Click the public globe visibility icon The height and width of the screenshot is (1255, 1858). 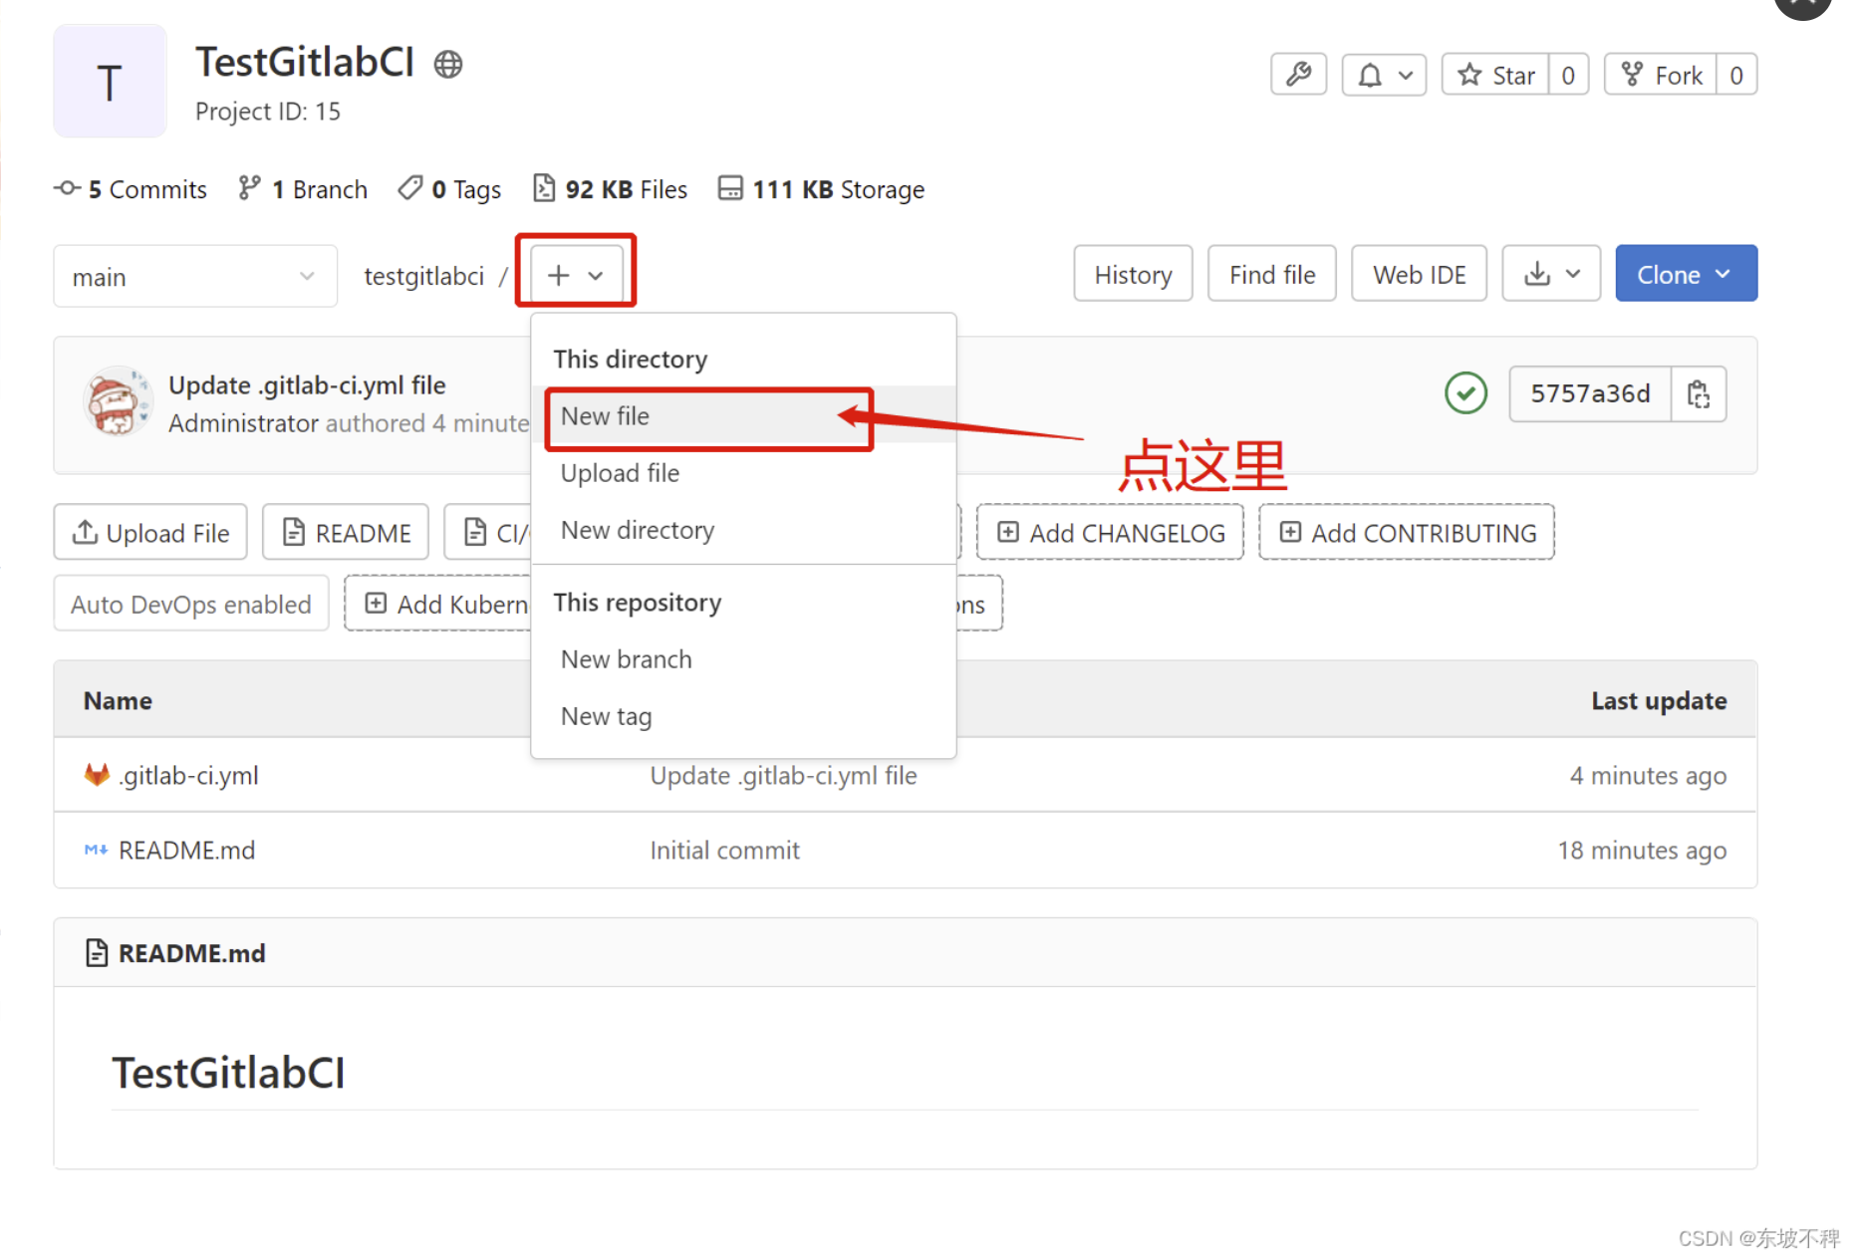click(x=448, y=64)
